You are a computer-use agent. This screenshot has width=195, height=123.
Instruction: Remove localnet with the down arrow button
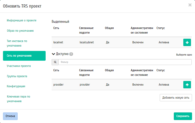(x=187, y=43)
